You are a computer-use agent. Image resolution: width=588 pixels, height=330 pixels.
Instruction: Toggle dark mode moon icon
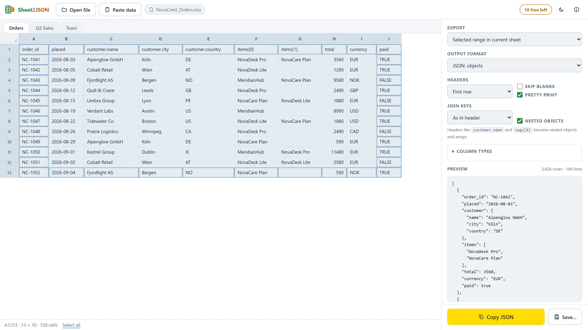pos(561,10)
